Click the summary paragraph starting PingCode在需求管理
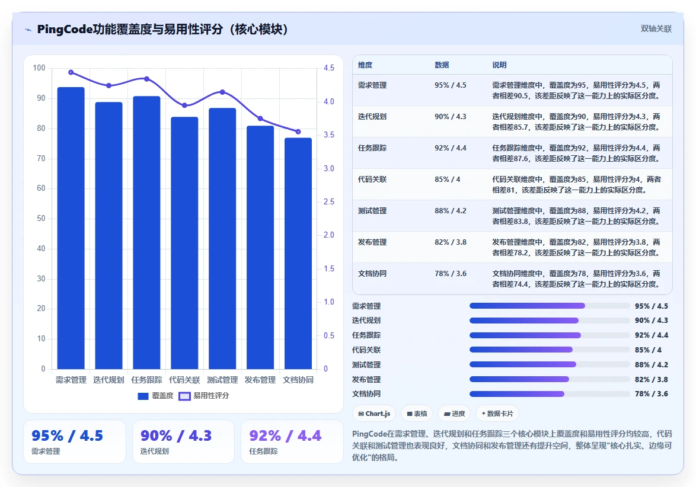Viewport: 696px width, 487px height. coord(512,446)
